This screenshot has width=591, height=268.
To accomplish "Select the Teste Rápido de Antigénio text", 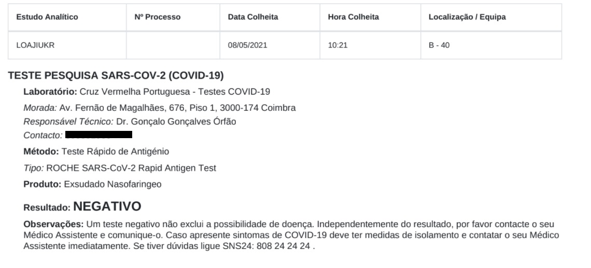I will coord(115,152).
